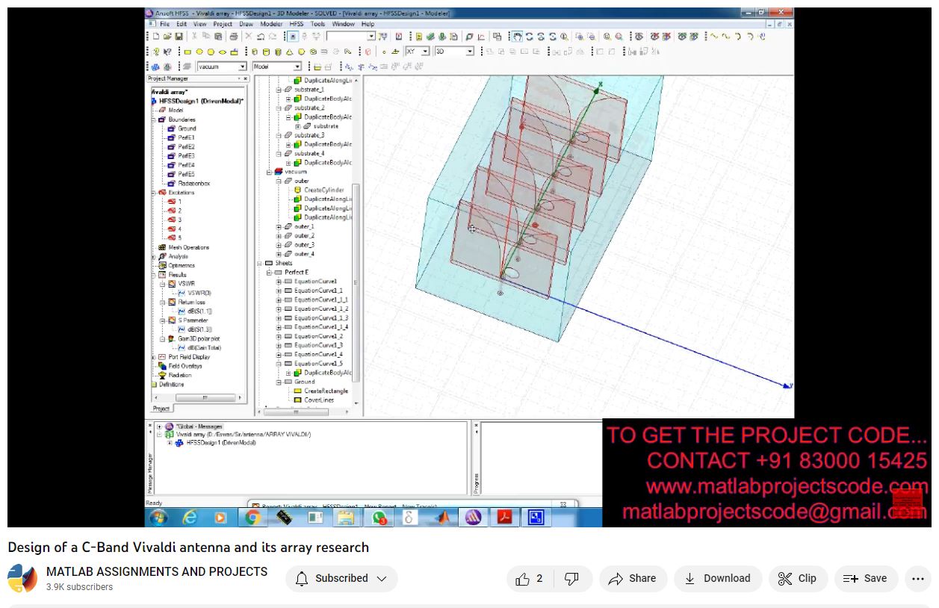Click the dislike thumbs-down icon

click(572, 579)
